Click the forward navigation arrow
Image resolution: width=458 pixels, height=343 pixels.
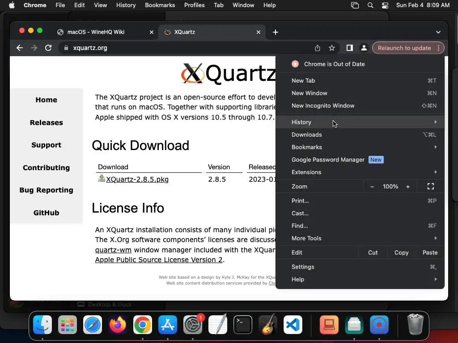pyautogui.click(x=34, y=48)
